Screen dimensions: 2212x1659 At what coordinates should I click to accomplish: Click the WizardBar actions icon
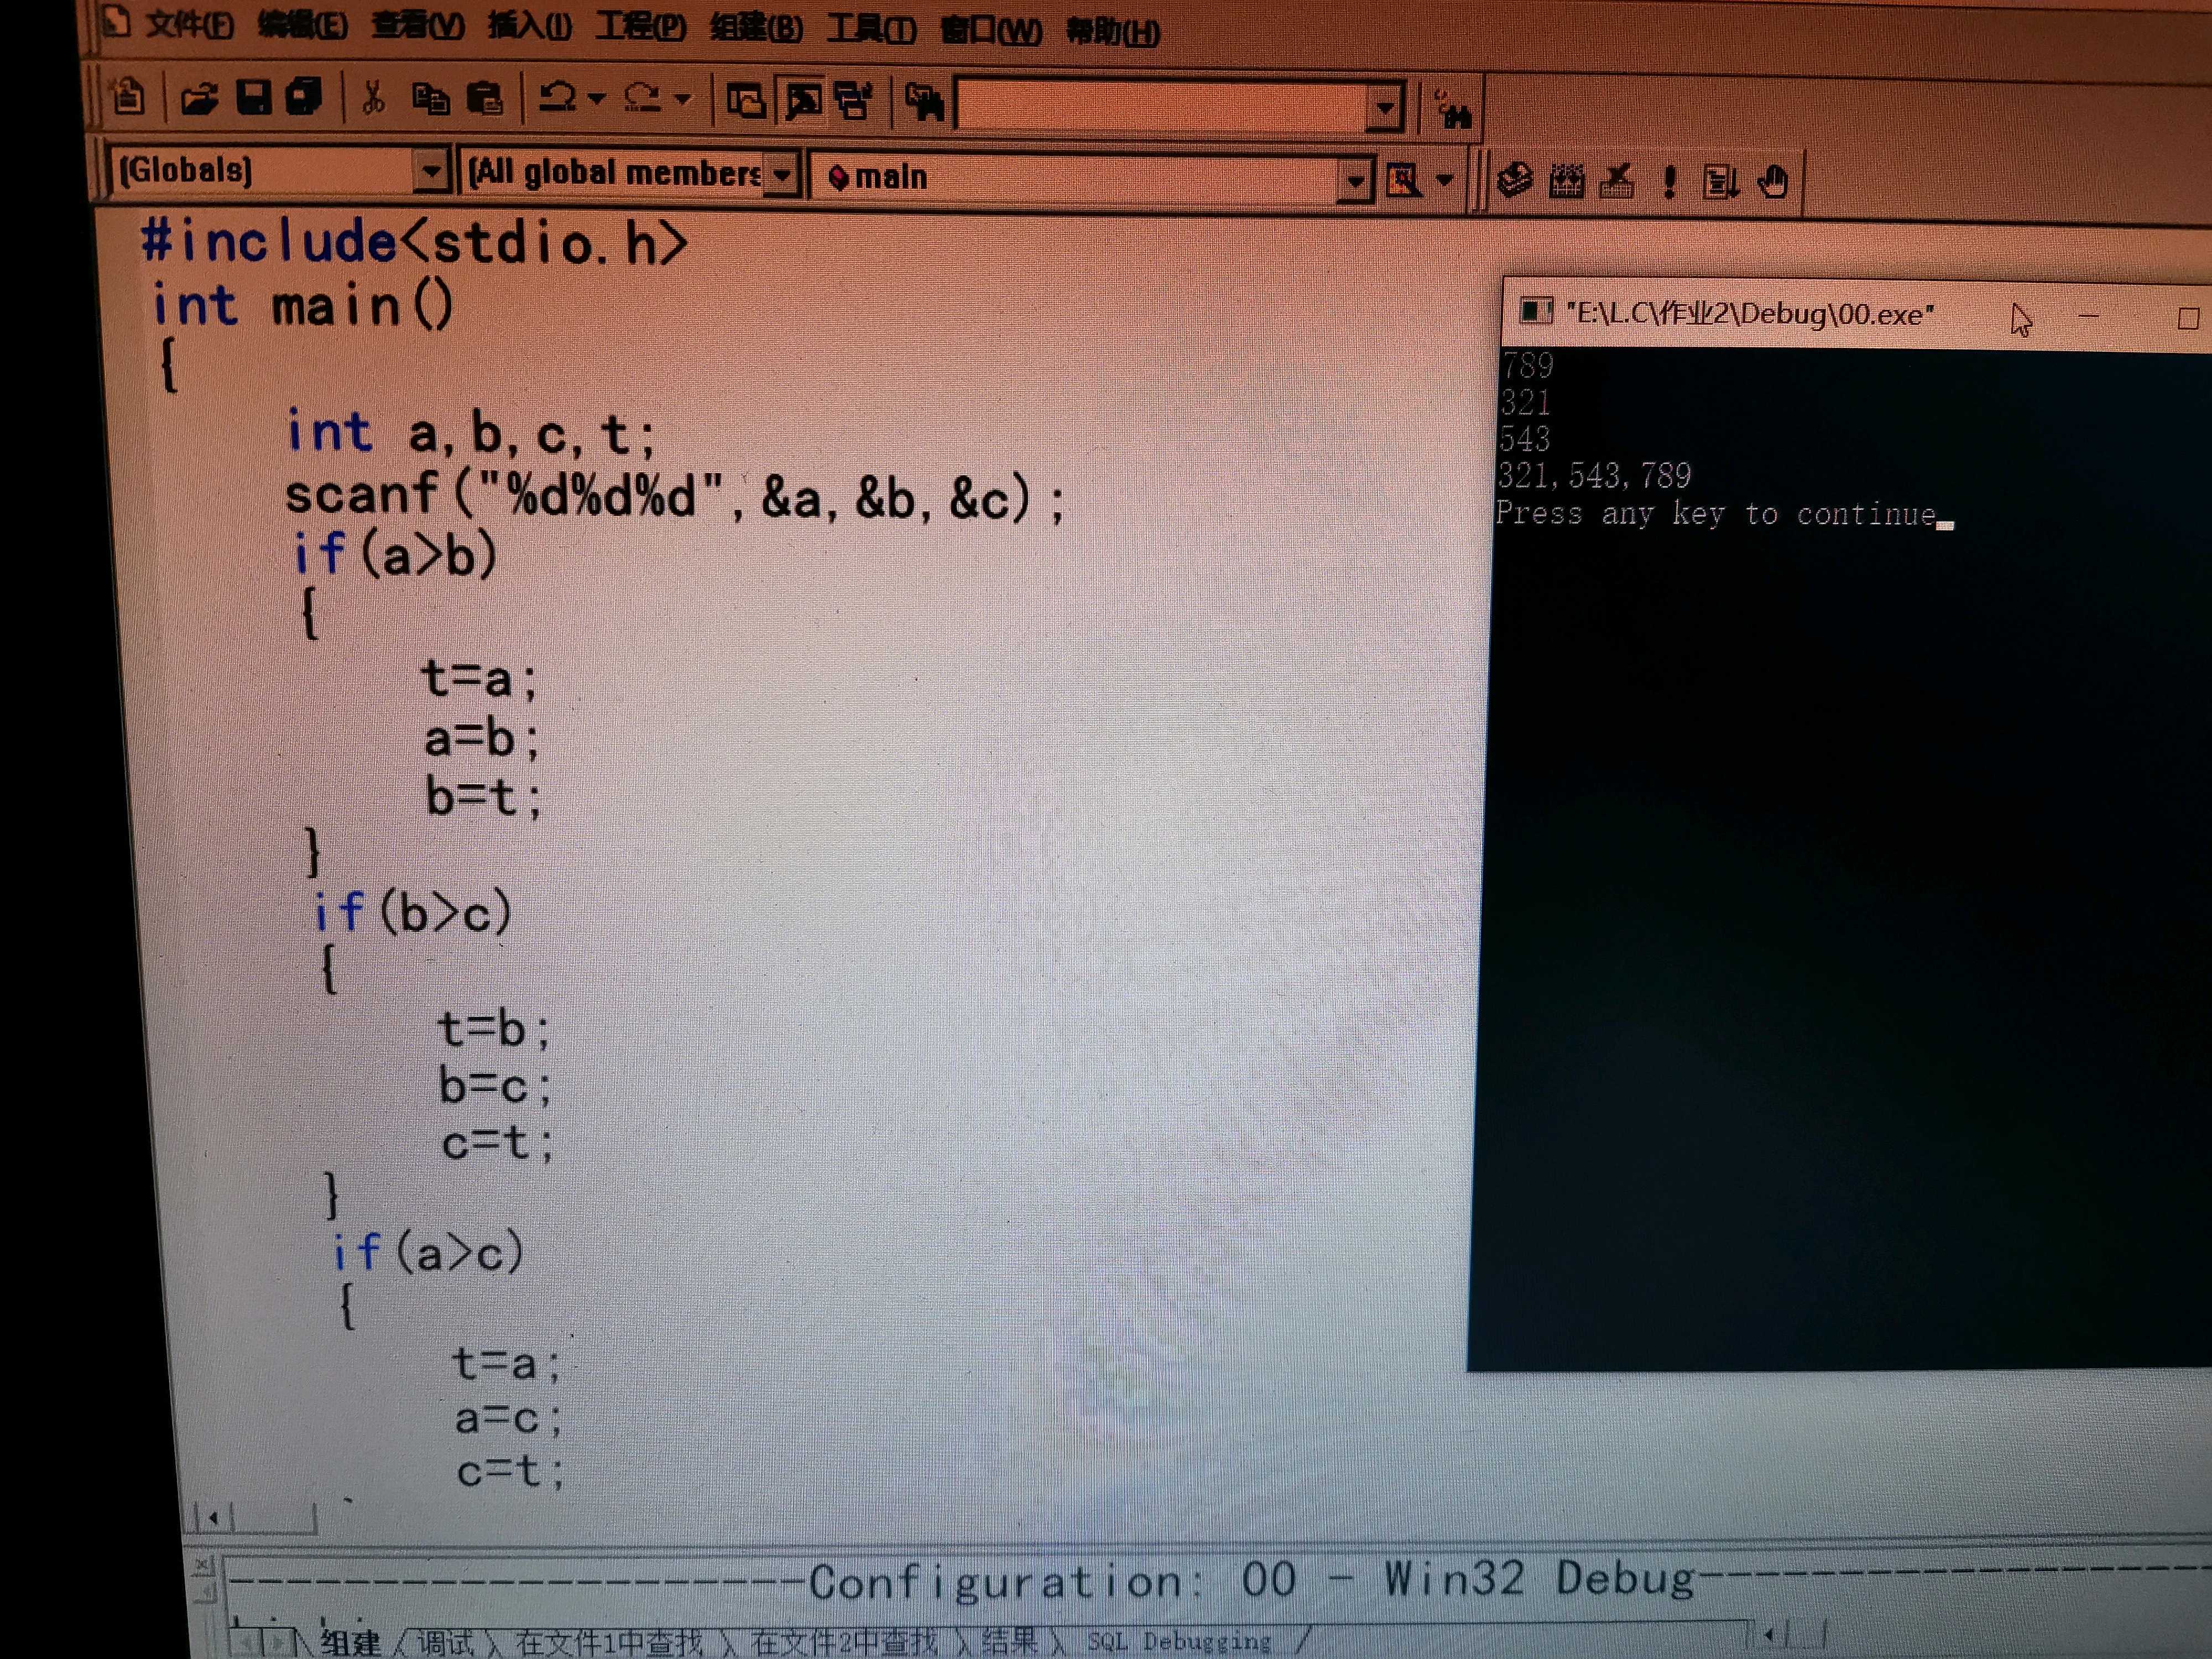(1403, 181)
